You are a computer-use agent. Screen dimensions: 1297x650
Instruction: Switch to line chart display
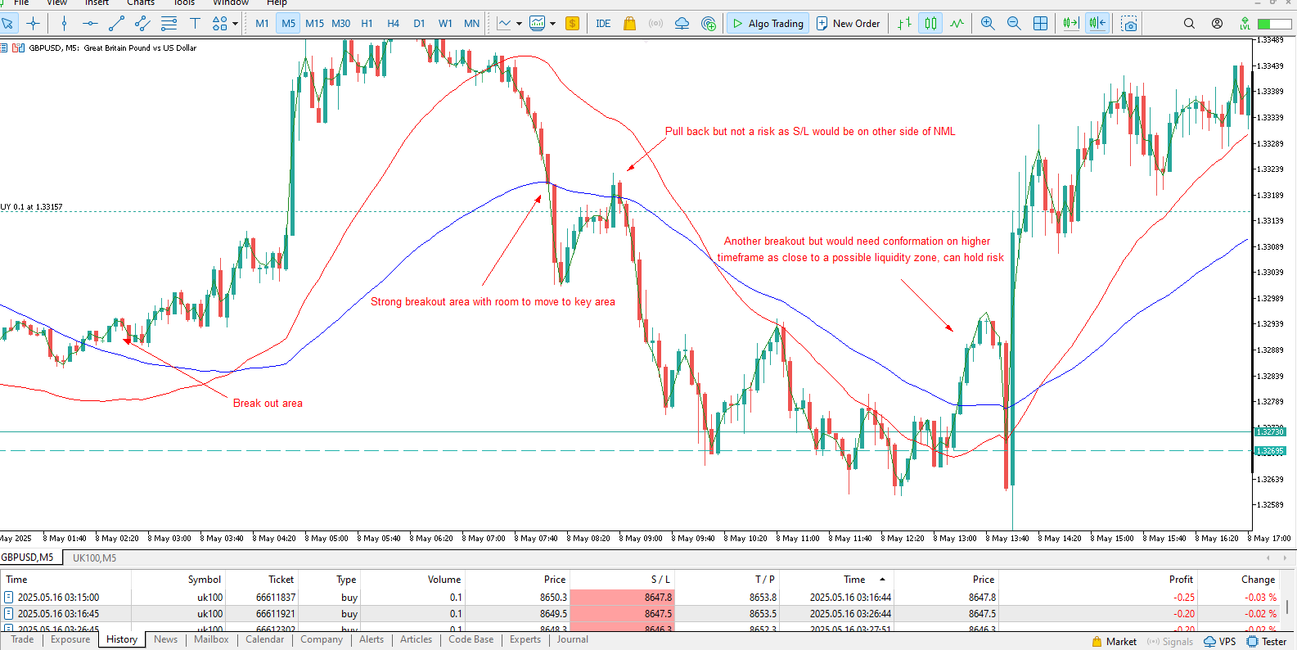[957, 24]
